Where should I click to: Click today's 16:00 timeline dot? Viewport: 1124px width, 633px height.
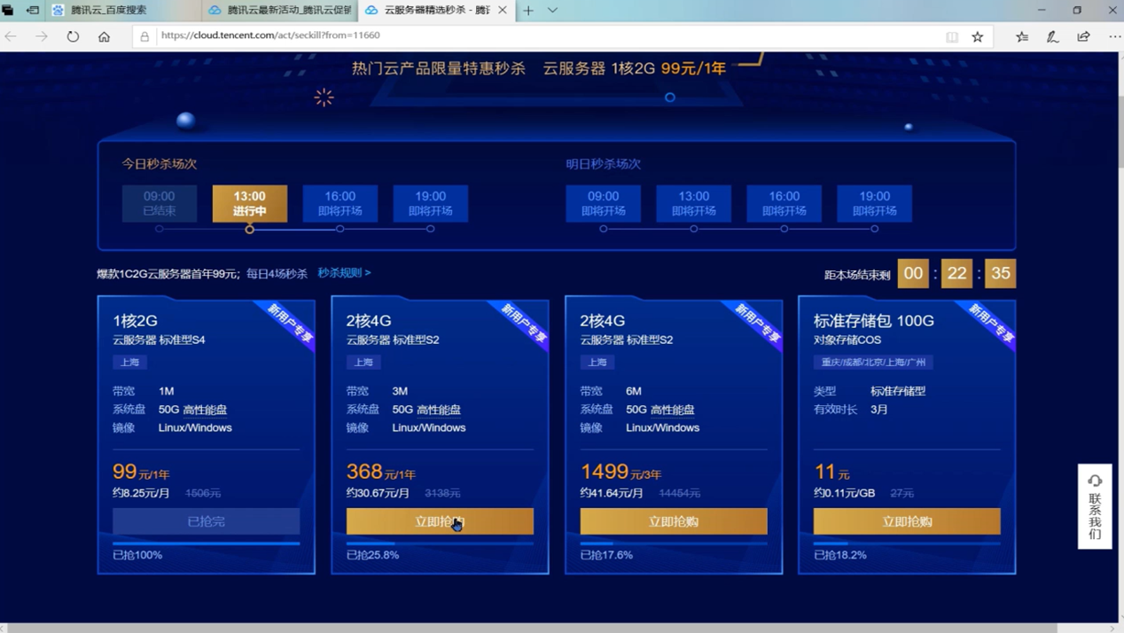[x=340, y=229]
